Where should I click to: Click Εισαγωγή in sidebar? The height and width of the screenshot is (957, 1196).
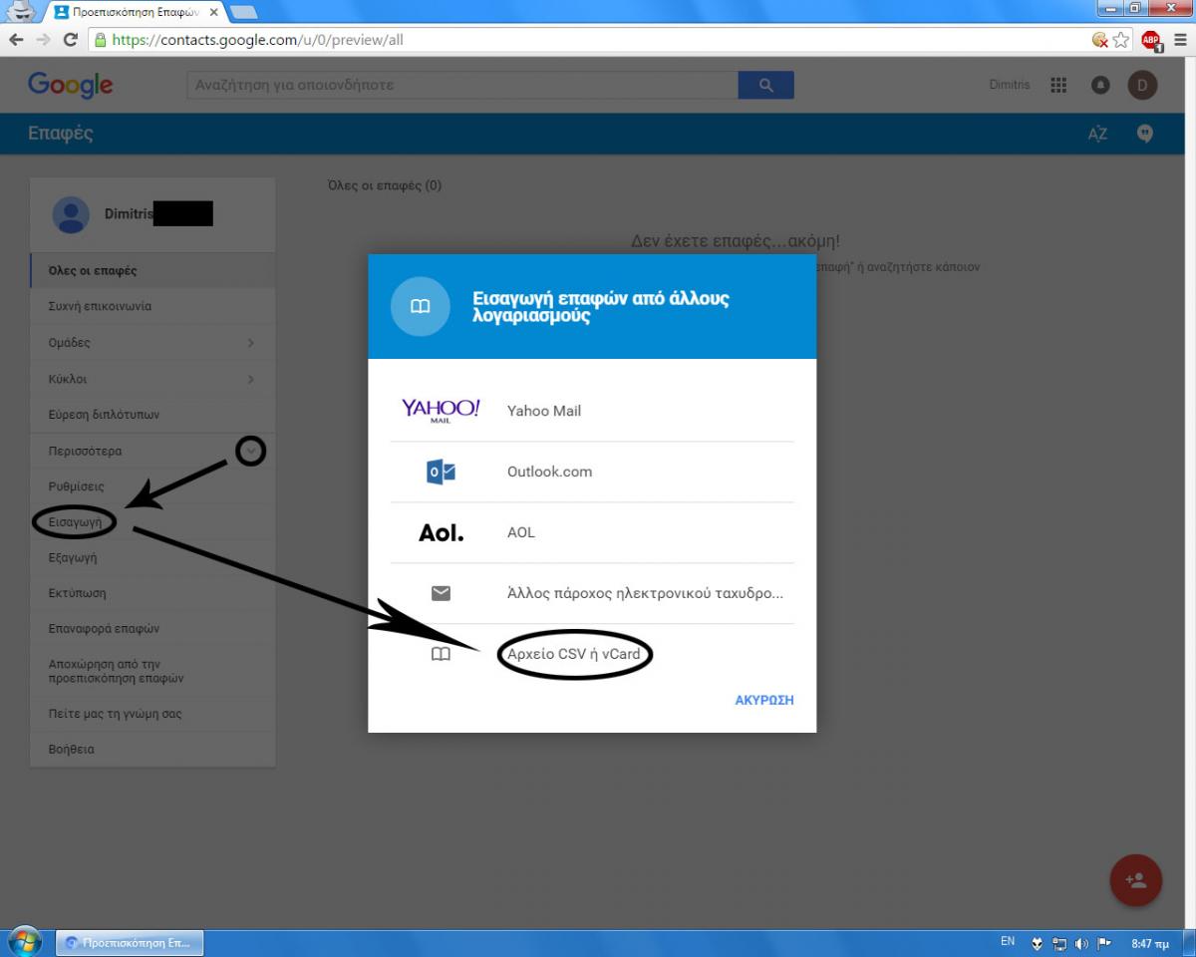click(x=152, y=521)
